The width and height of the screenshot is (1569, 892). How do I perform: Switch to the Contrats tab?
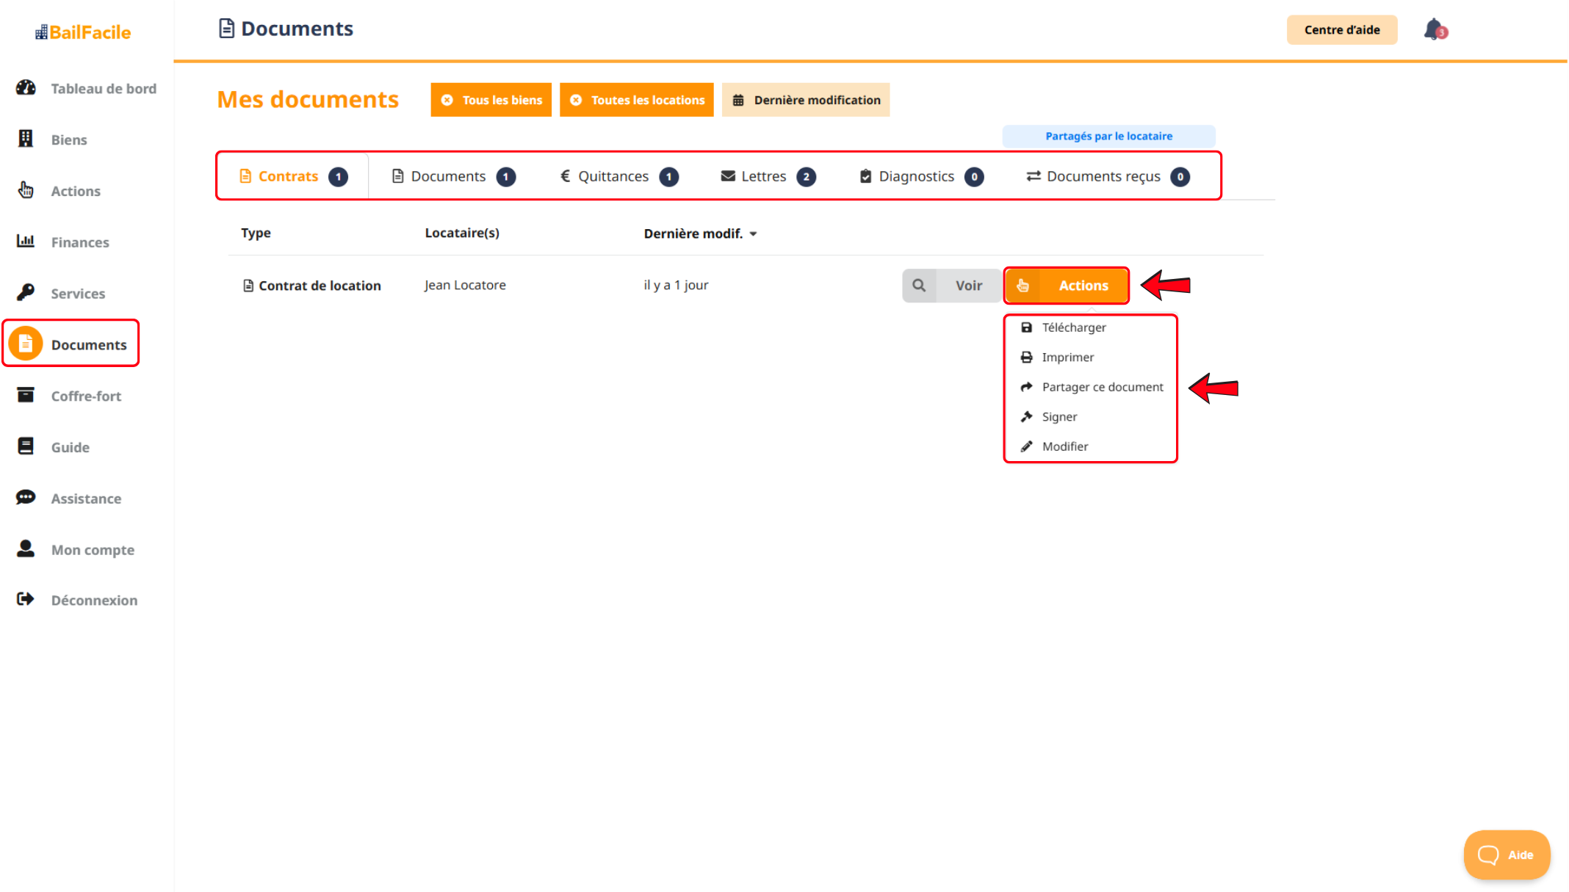pyautogui.click(x=293, y=176)
